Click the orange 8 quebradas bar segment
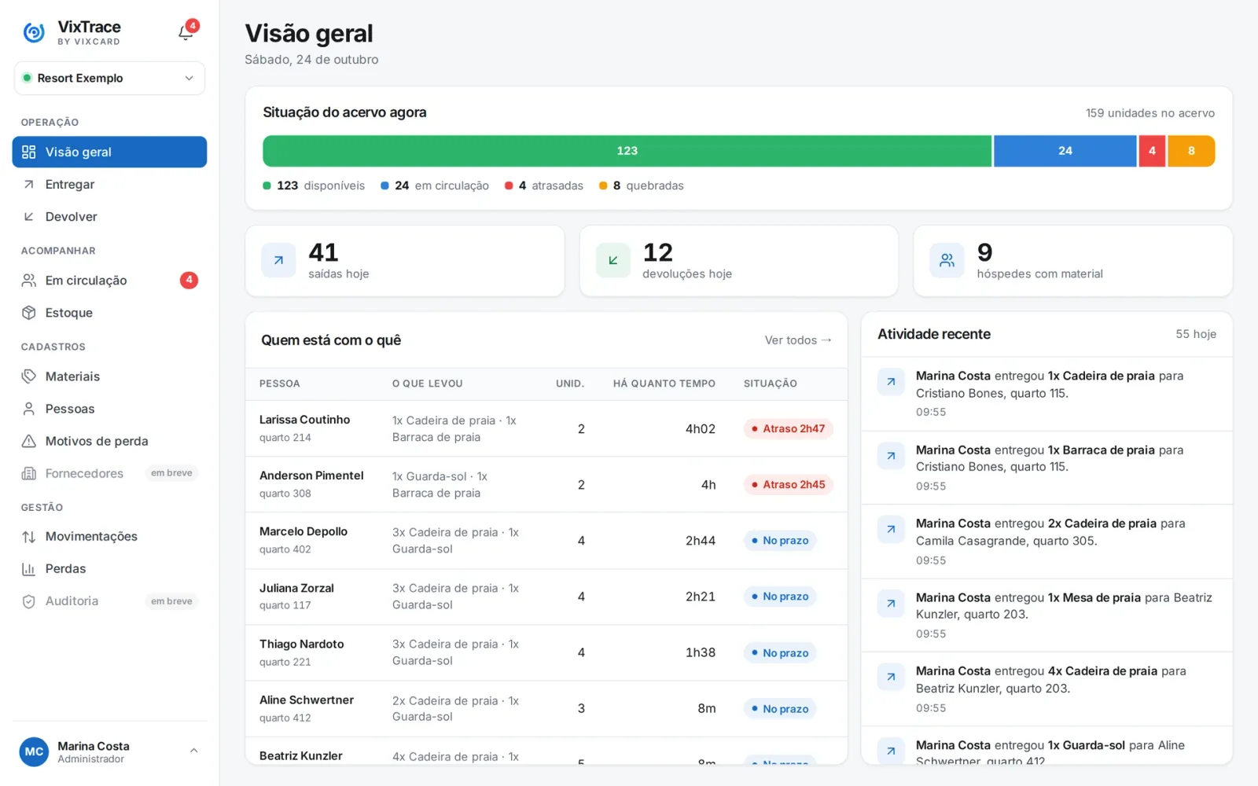The image size is (1258, 786). [x=1191, y=151]
